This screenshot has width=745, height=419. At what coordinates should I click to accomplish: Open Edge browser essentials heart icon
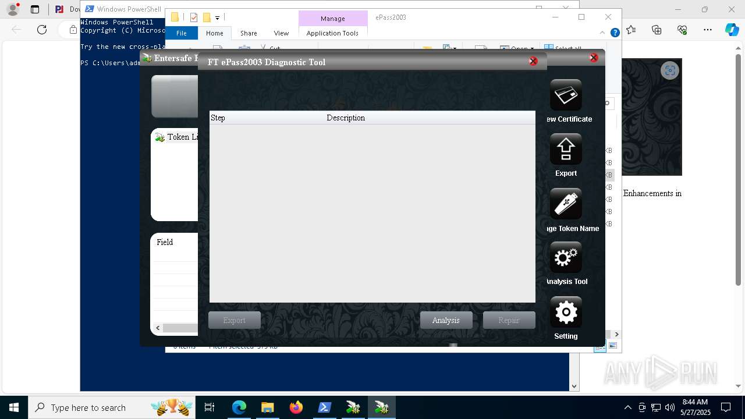(682, 30)
